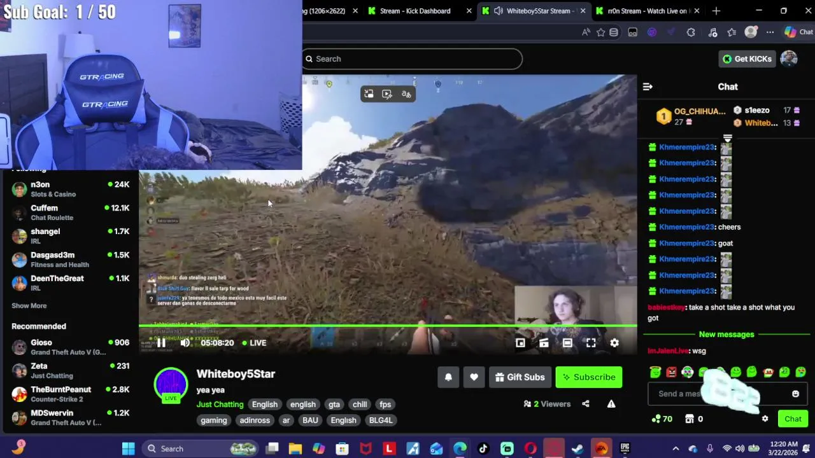This screenshot has height=458, width=815.
Task: Insert the angry red emote
Action: pyautogui.click(x=671, y=372)
